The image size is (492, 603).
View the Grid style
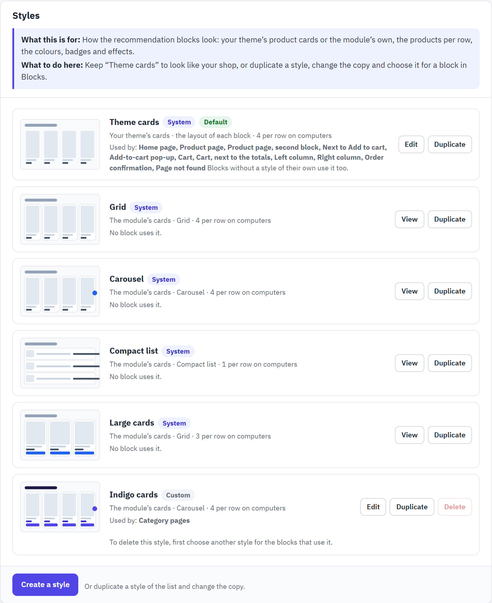coord(409,219)
